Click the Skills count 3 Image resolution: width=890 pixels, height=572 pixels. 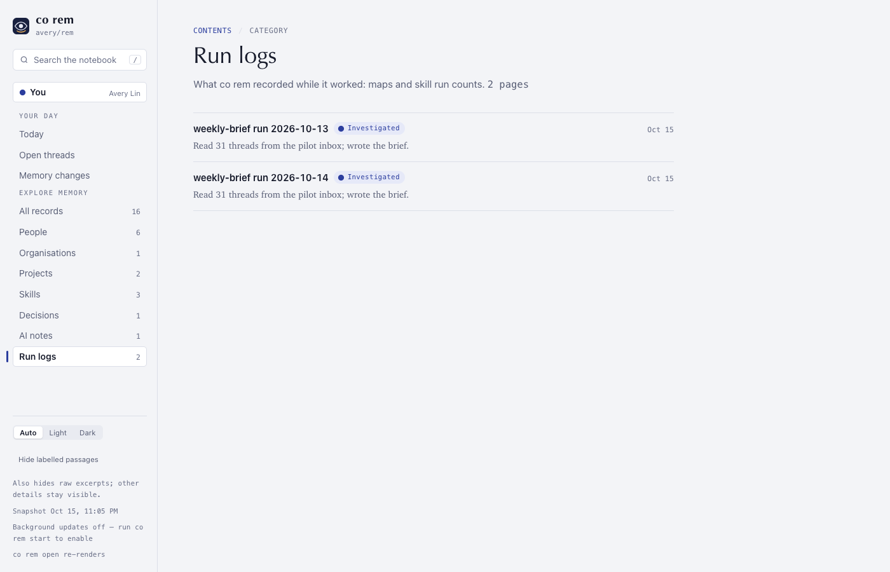pyautogui.click(x=138, y=295)
